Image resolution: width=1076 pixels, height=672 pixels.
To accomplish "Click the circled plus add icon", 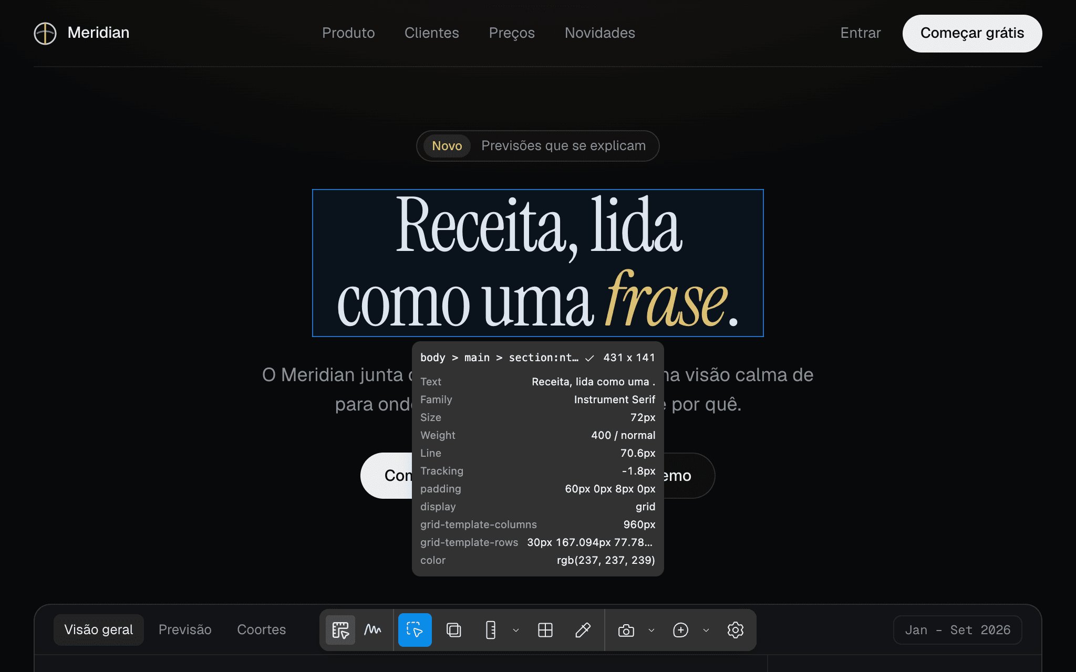I will tap(681, 630).
